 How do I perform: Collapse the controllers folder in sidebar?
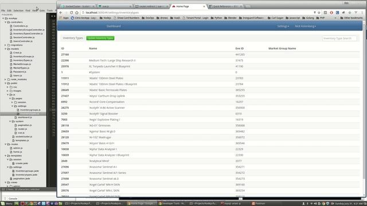click(6, 22)
